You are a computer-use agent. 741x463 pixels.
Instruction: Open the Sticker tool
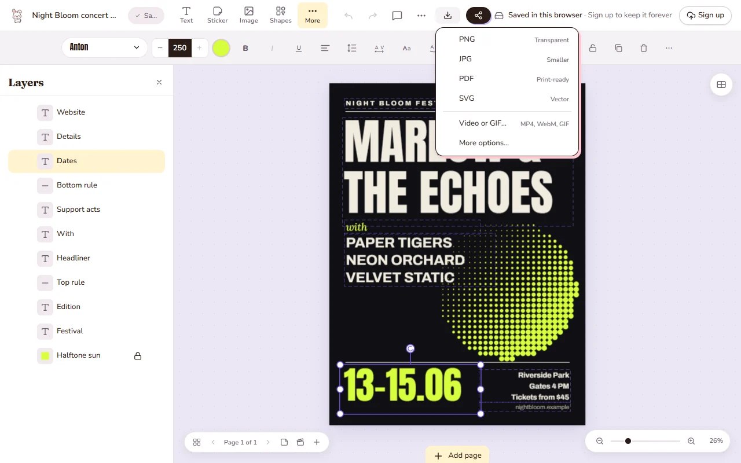218,15
